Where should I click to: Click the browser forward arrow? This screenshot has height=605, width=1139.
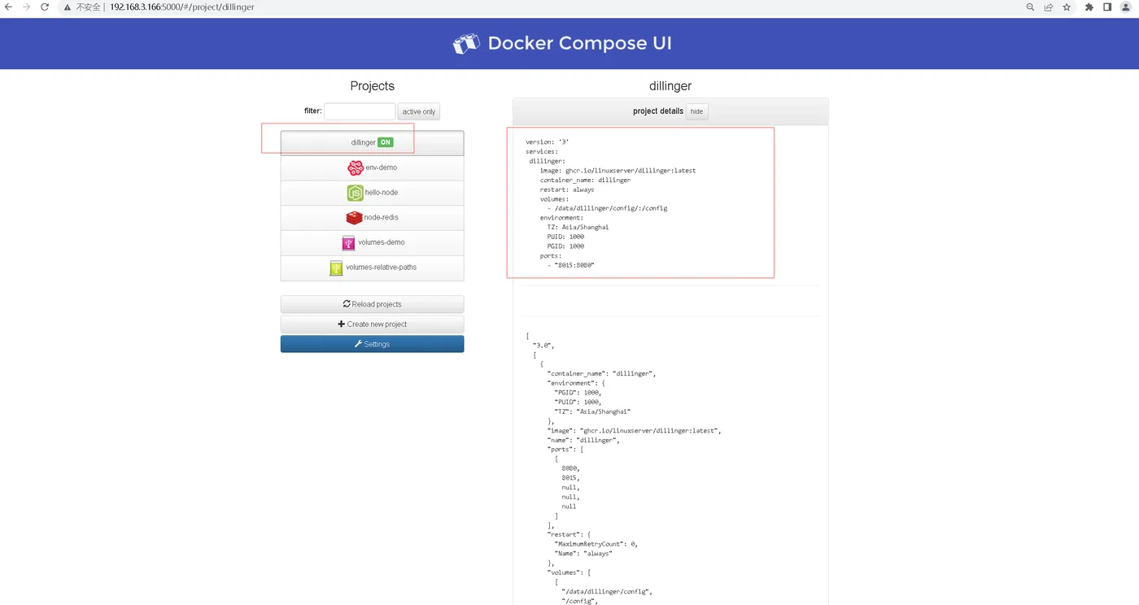click(26, 7)
